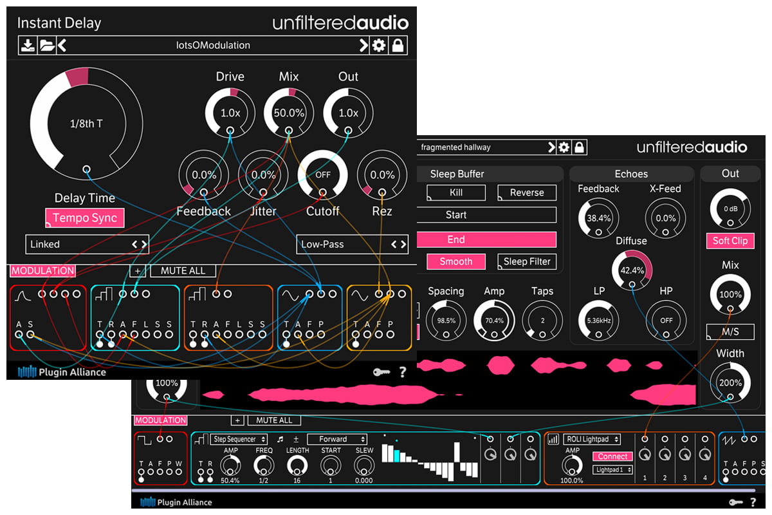
Task: Click the Delay Time dial showing 1/8th T
Action: [x=86, y=124]
